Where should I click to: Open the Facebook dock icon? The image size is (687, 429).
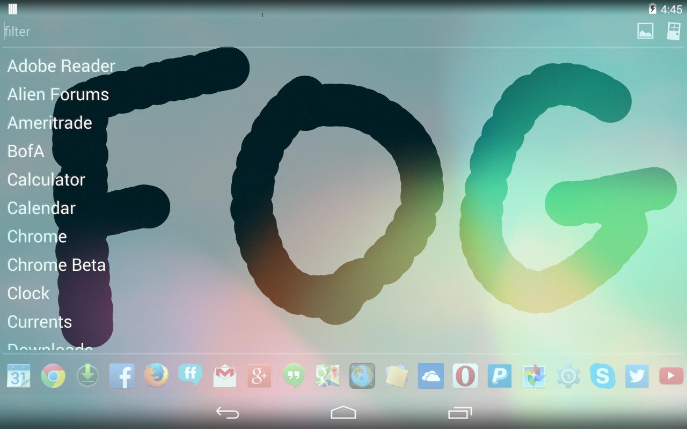point(121,376)
